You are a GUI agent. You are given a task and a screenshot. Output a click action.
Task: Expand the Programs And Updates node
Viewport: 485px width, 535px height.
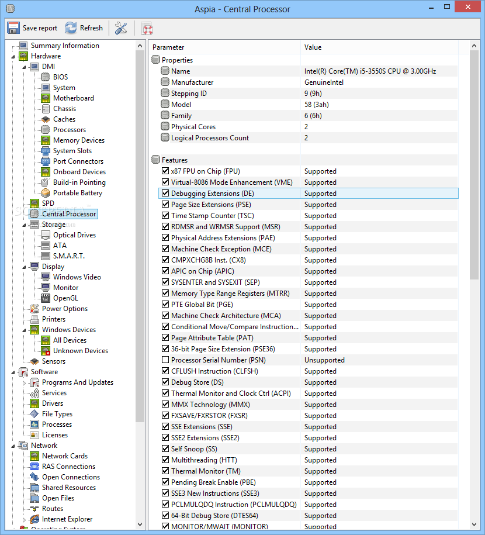pyautogui.click(x=24, y=383)
